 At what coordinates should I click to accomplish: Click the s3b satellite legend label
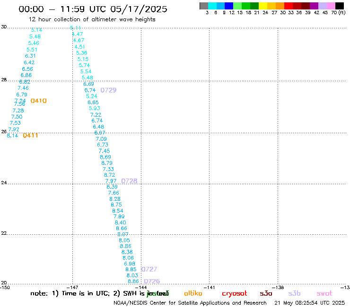pyautogui.click(x=294, y=293)
